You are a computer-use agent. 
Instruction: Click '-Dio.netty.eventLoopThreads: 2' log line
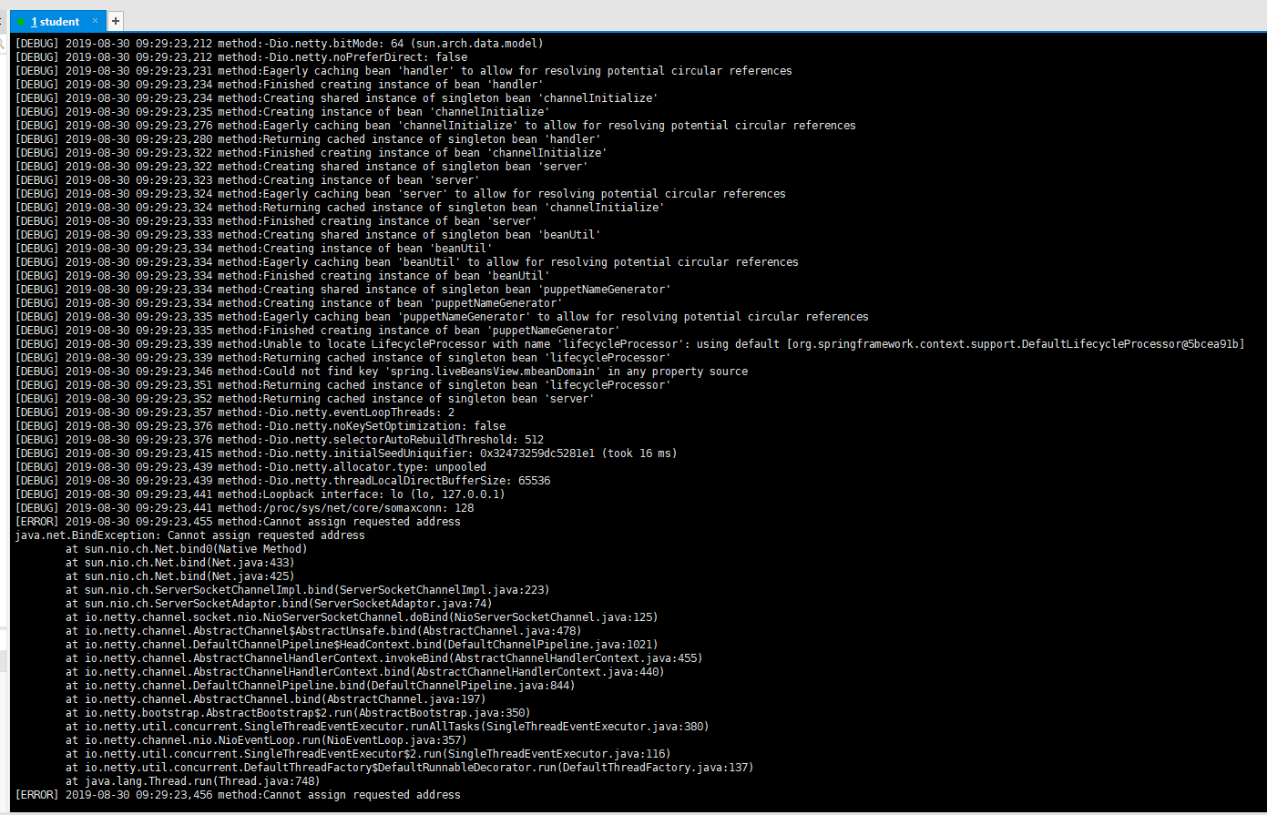[235, 413]
